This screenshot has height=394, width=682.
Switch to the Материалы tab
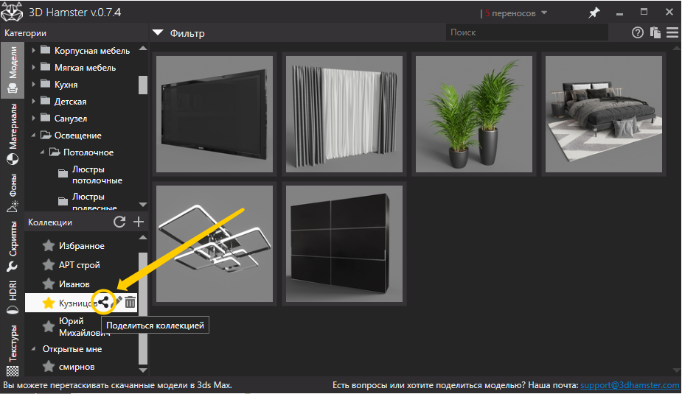click(13, 134)
